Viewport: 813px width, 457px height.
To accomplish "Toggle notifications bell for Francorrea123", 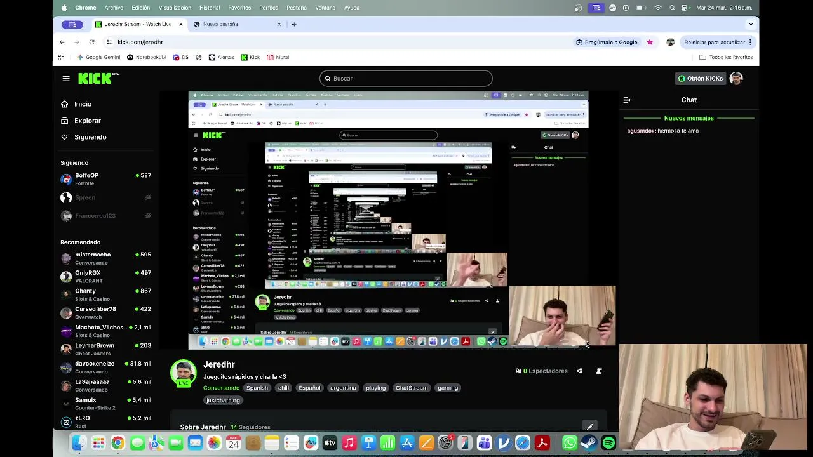I will [x=148, y=216].
